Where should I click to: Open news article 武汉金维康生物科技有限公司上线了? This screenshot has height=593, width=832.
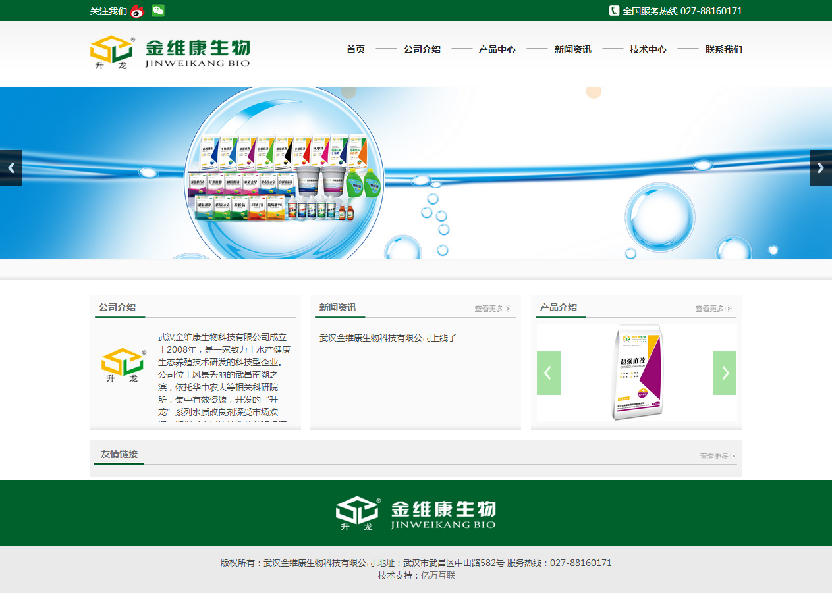[x=388, y=338]
